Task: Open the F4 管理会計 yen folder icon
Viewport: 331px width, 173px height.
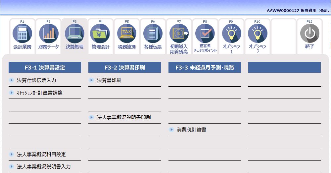Action: pyautogui.click(x=100, y=33)
